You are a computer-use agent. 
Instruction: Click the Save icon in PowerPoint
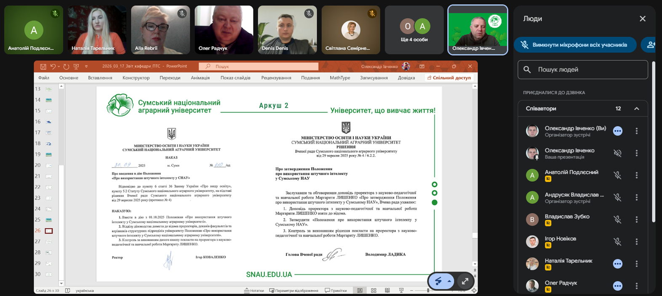click(x=43, y=67)
